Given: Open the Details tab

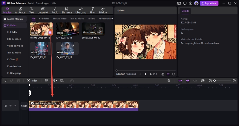Looking at the screenshot, I should pyautogui.click(x=185, y=11).
